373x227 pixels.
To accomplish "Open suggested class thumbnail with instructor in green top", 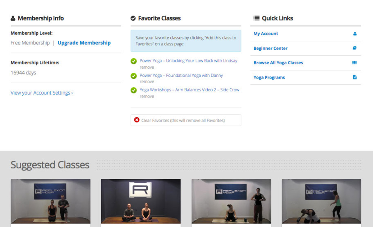I will pyautogui.click(x=321, y=201).
